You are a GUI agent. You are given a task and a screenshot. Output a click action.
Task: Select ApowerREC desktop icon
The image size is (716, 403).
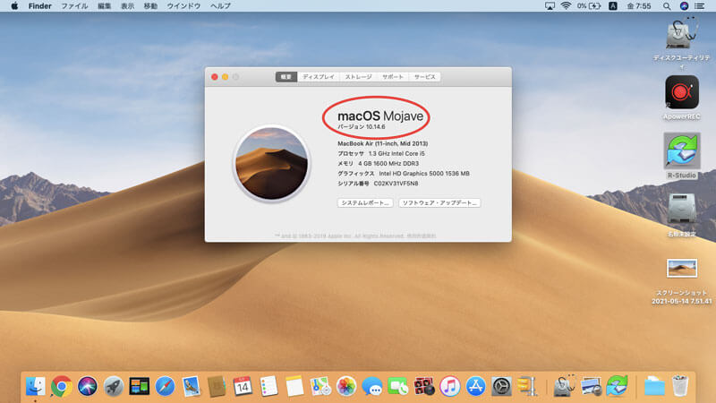[x=682, y=92]
